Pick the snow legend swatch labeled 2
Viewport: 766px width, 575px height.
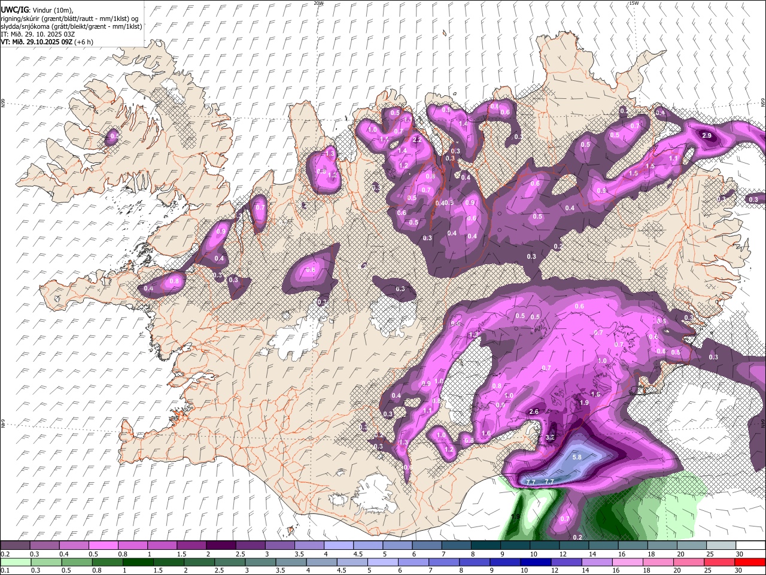(221, 546)
